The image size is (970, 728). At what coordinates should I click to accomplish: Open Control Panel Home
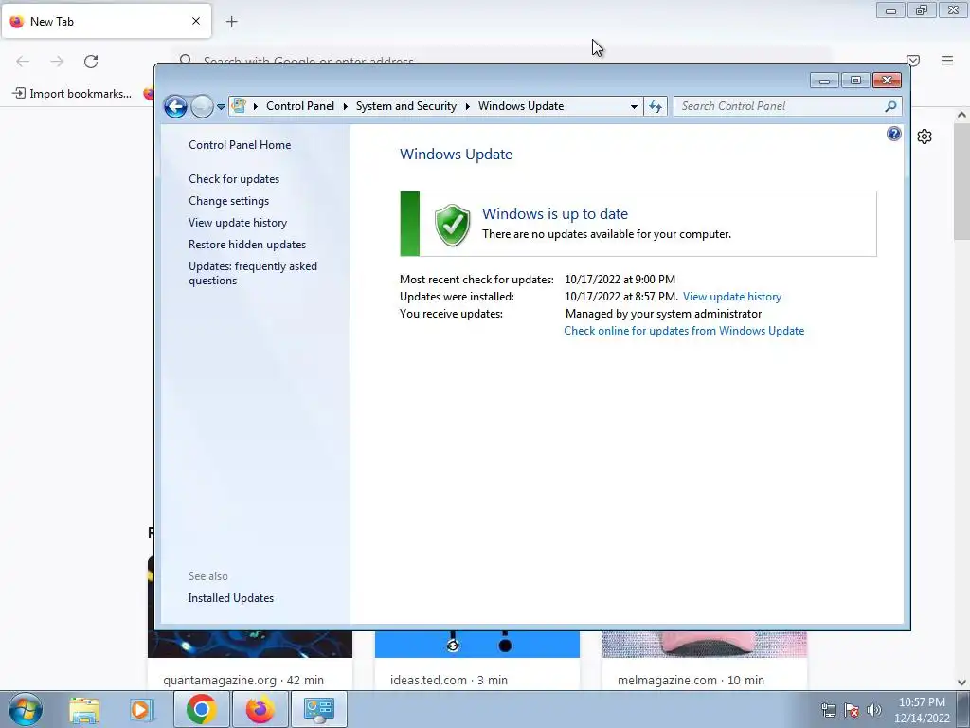click(240, 145)
